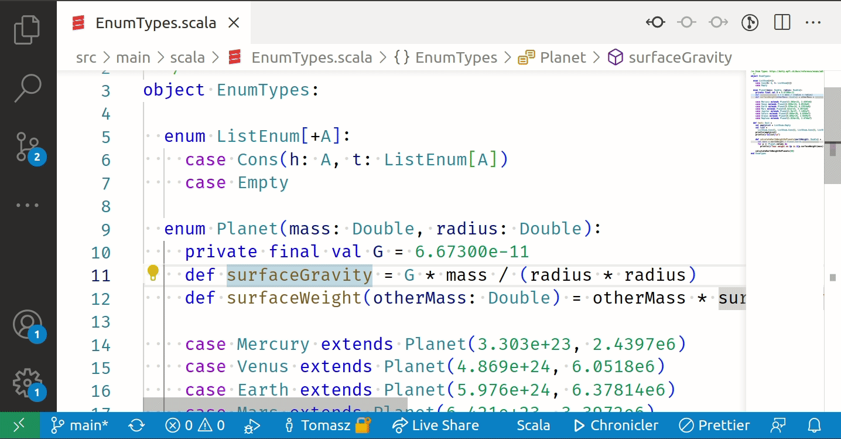Open remote window indicator in status bar
This screenshot has height=439, width=841.
tap(19, 426)
